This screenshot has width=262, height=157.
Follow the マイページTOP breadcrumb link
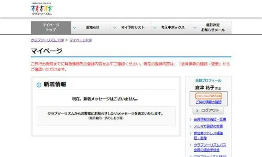tap(81, 40)
